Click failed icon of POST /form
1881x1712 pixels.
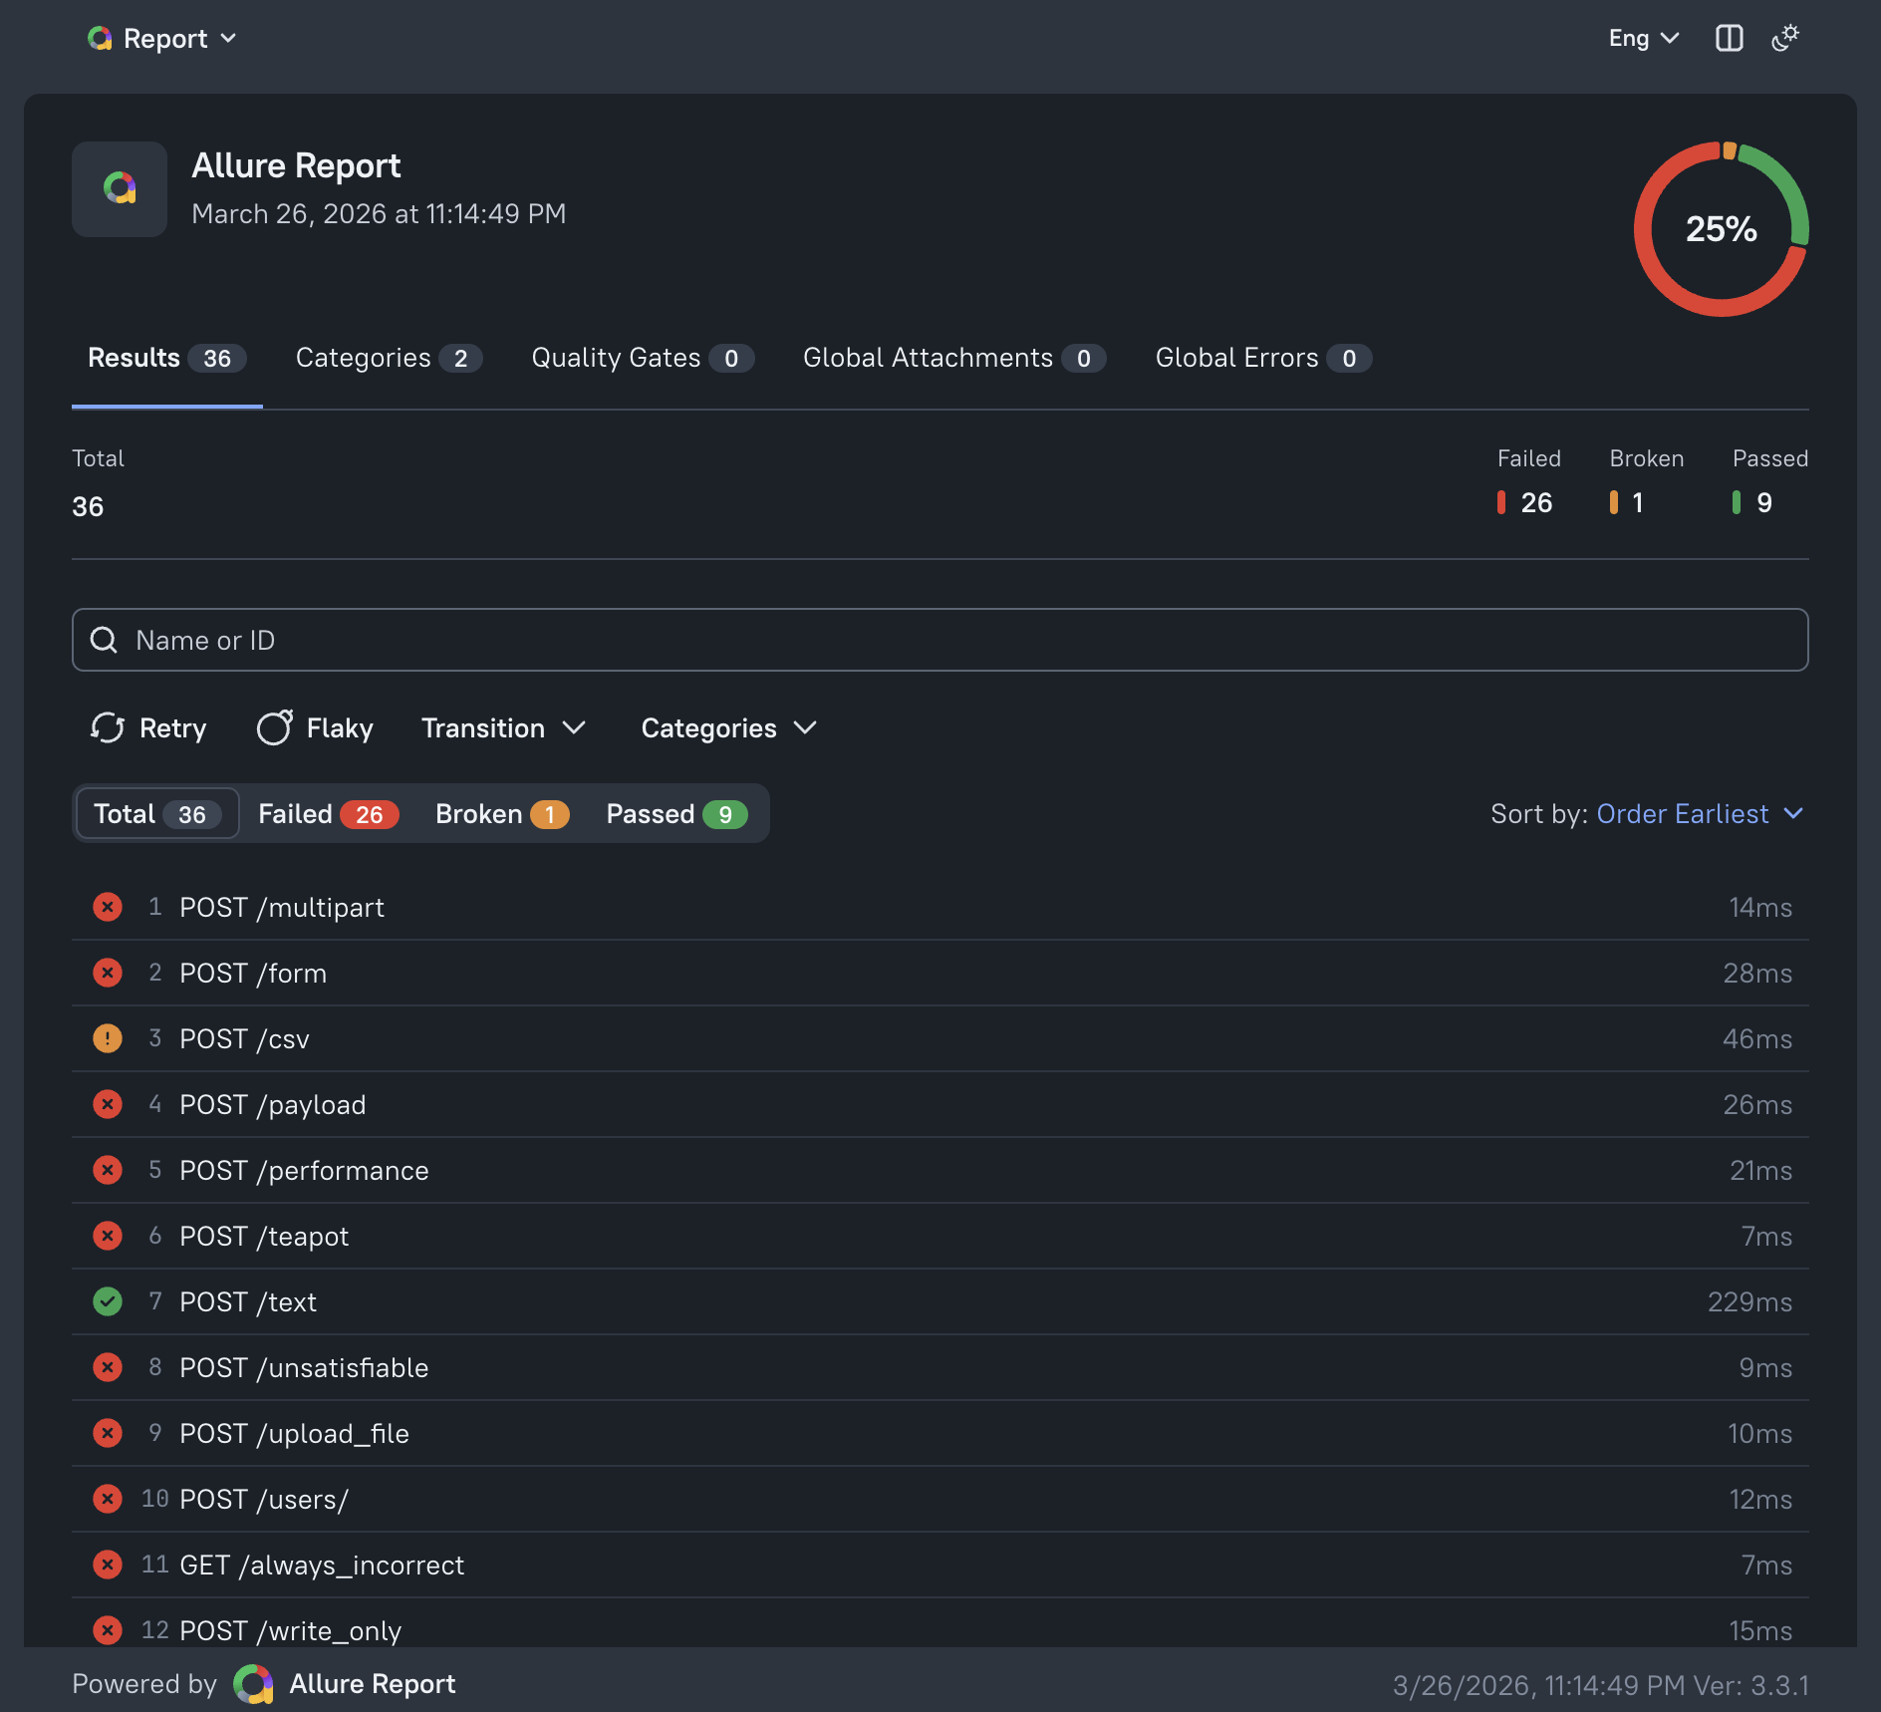coord(108,973)
